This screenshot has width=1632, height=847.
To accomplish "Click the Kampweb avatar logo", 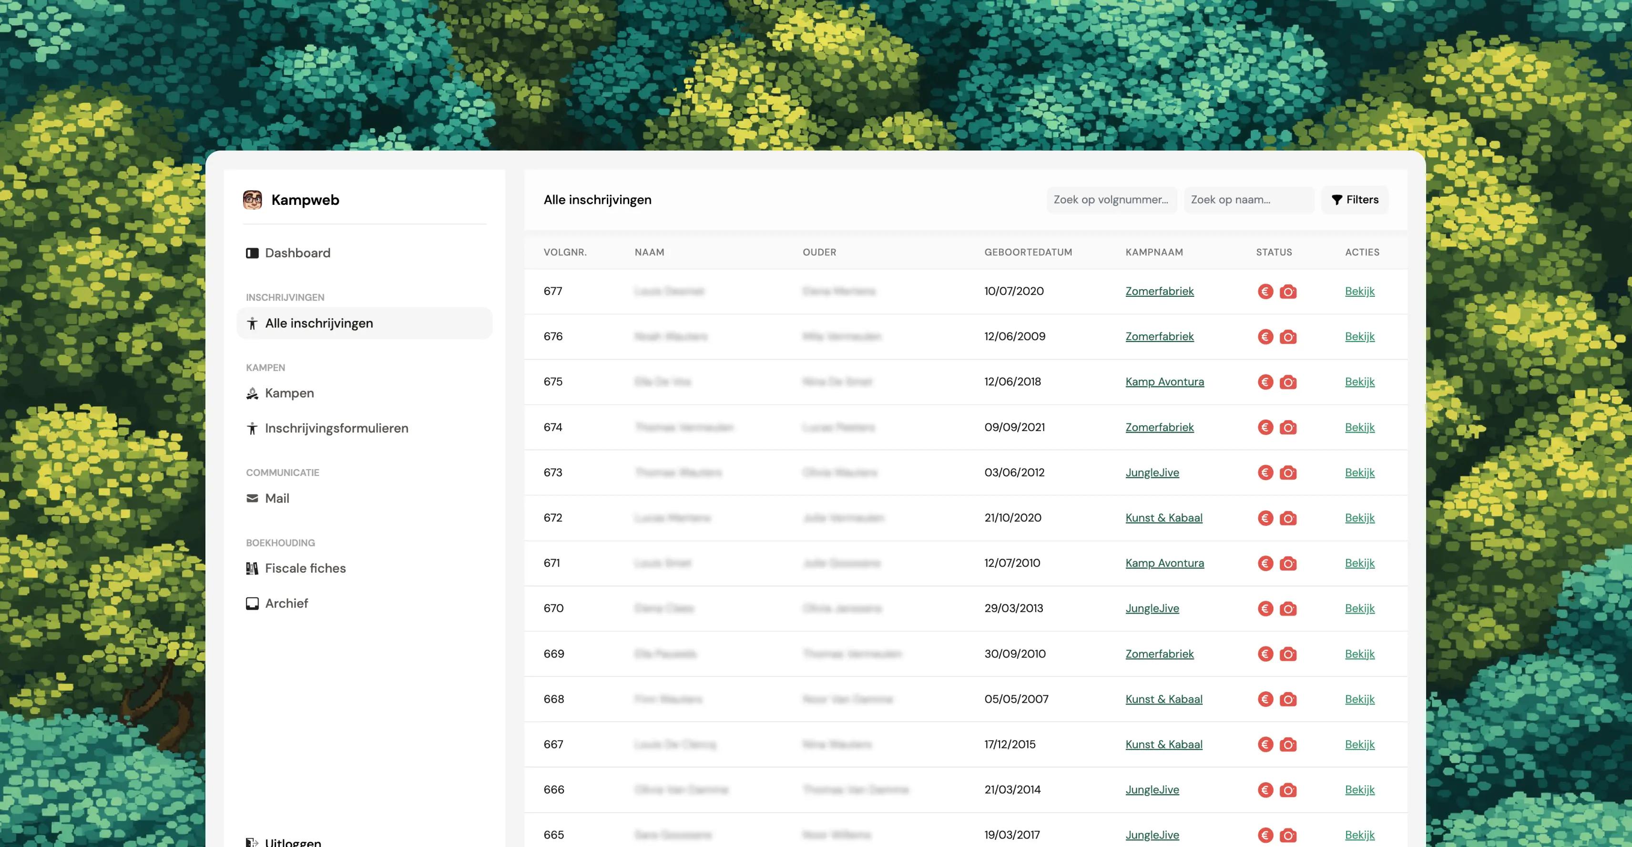I will click(252, 200).
